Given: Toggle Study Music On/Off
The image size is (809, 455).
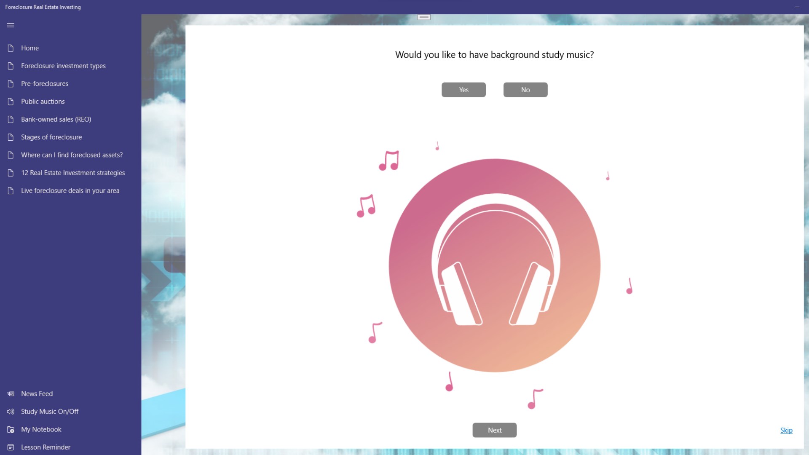Looking at the screenshot, I should coord(50,412).
